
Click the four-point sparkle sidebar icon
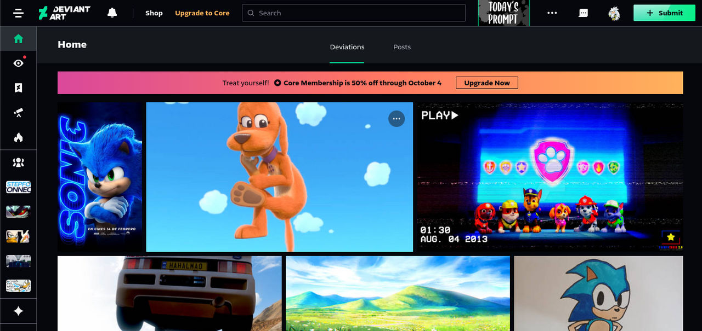pyautogui.click(x=18, y=311)
